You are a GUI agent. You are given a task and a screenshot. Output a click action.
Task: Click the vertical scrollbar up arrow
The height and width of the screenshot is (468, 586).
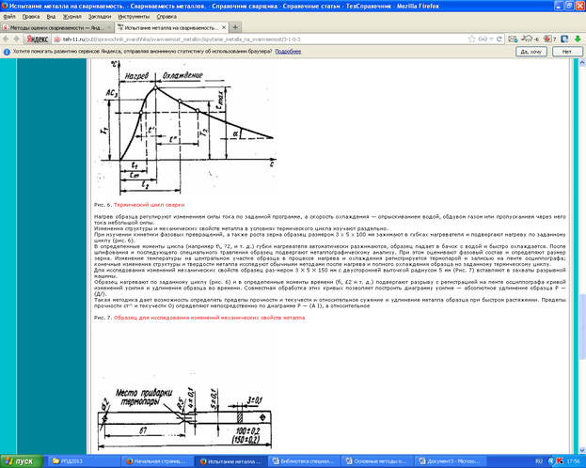pos(582,63)
